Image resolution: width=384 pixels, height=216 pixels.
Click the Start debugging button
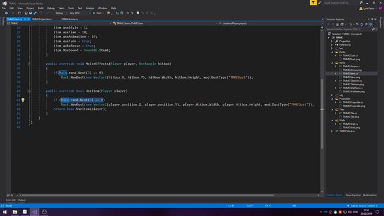pyautogui.click(x=97, y=13)
